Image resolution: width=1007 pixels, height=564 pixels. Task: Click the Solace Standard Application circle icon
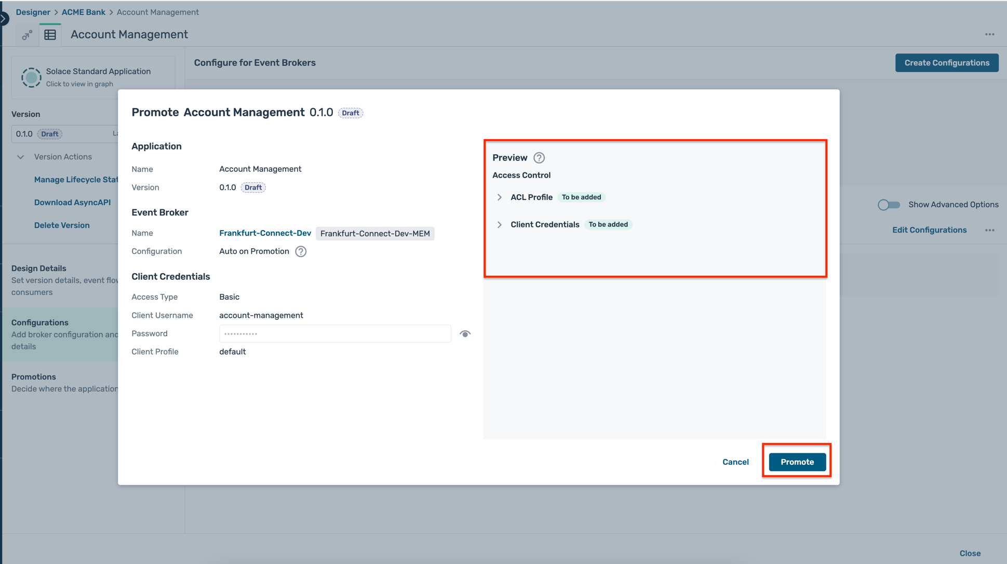(31, 77)
